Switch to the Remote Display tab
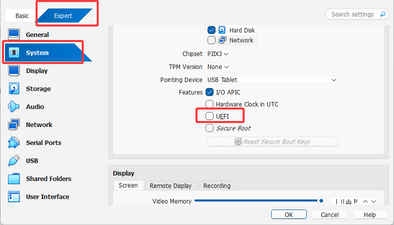Screen dimensions: 394x225 170,185
